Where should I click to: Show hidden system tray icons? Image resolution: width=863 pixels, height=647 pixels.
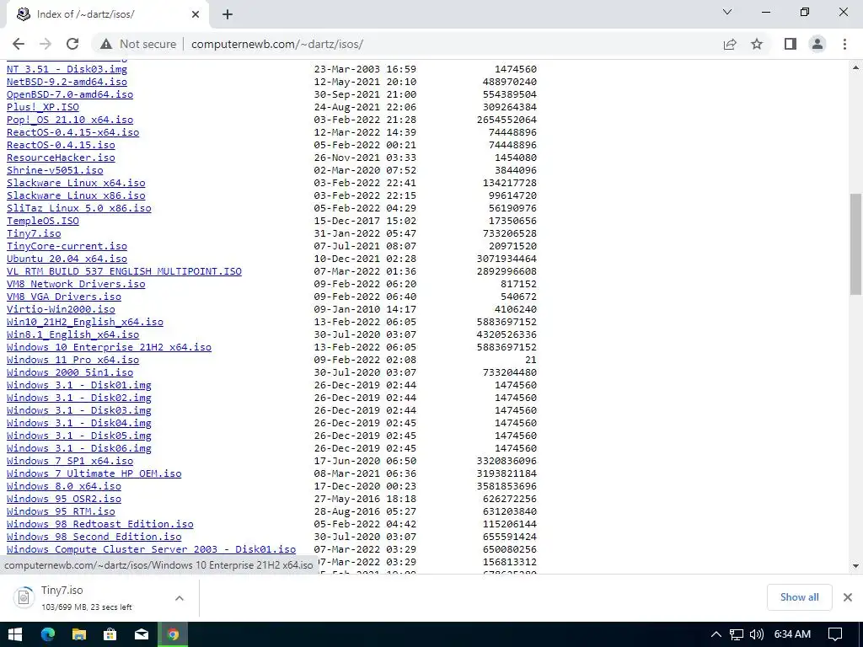(716, 634)
